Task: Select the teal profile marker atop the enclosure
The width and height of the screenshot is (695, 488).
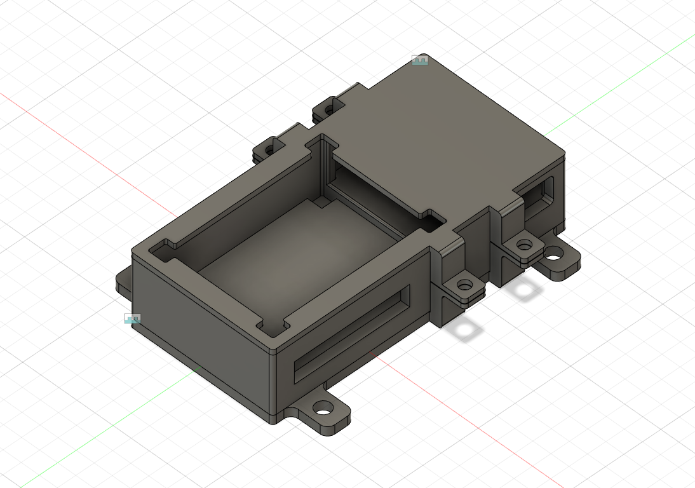Action: click(x=421, y=62)
